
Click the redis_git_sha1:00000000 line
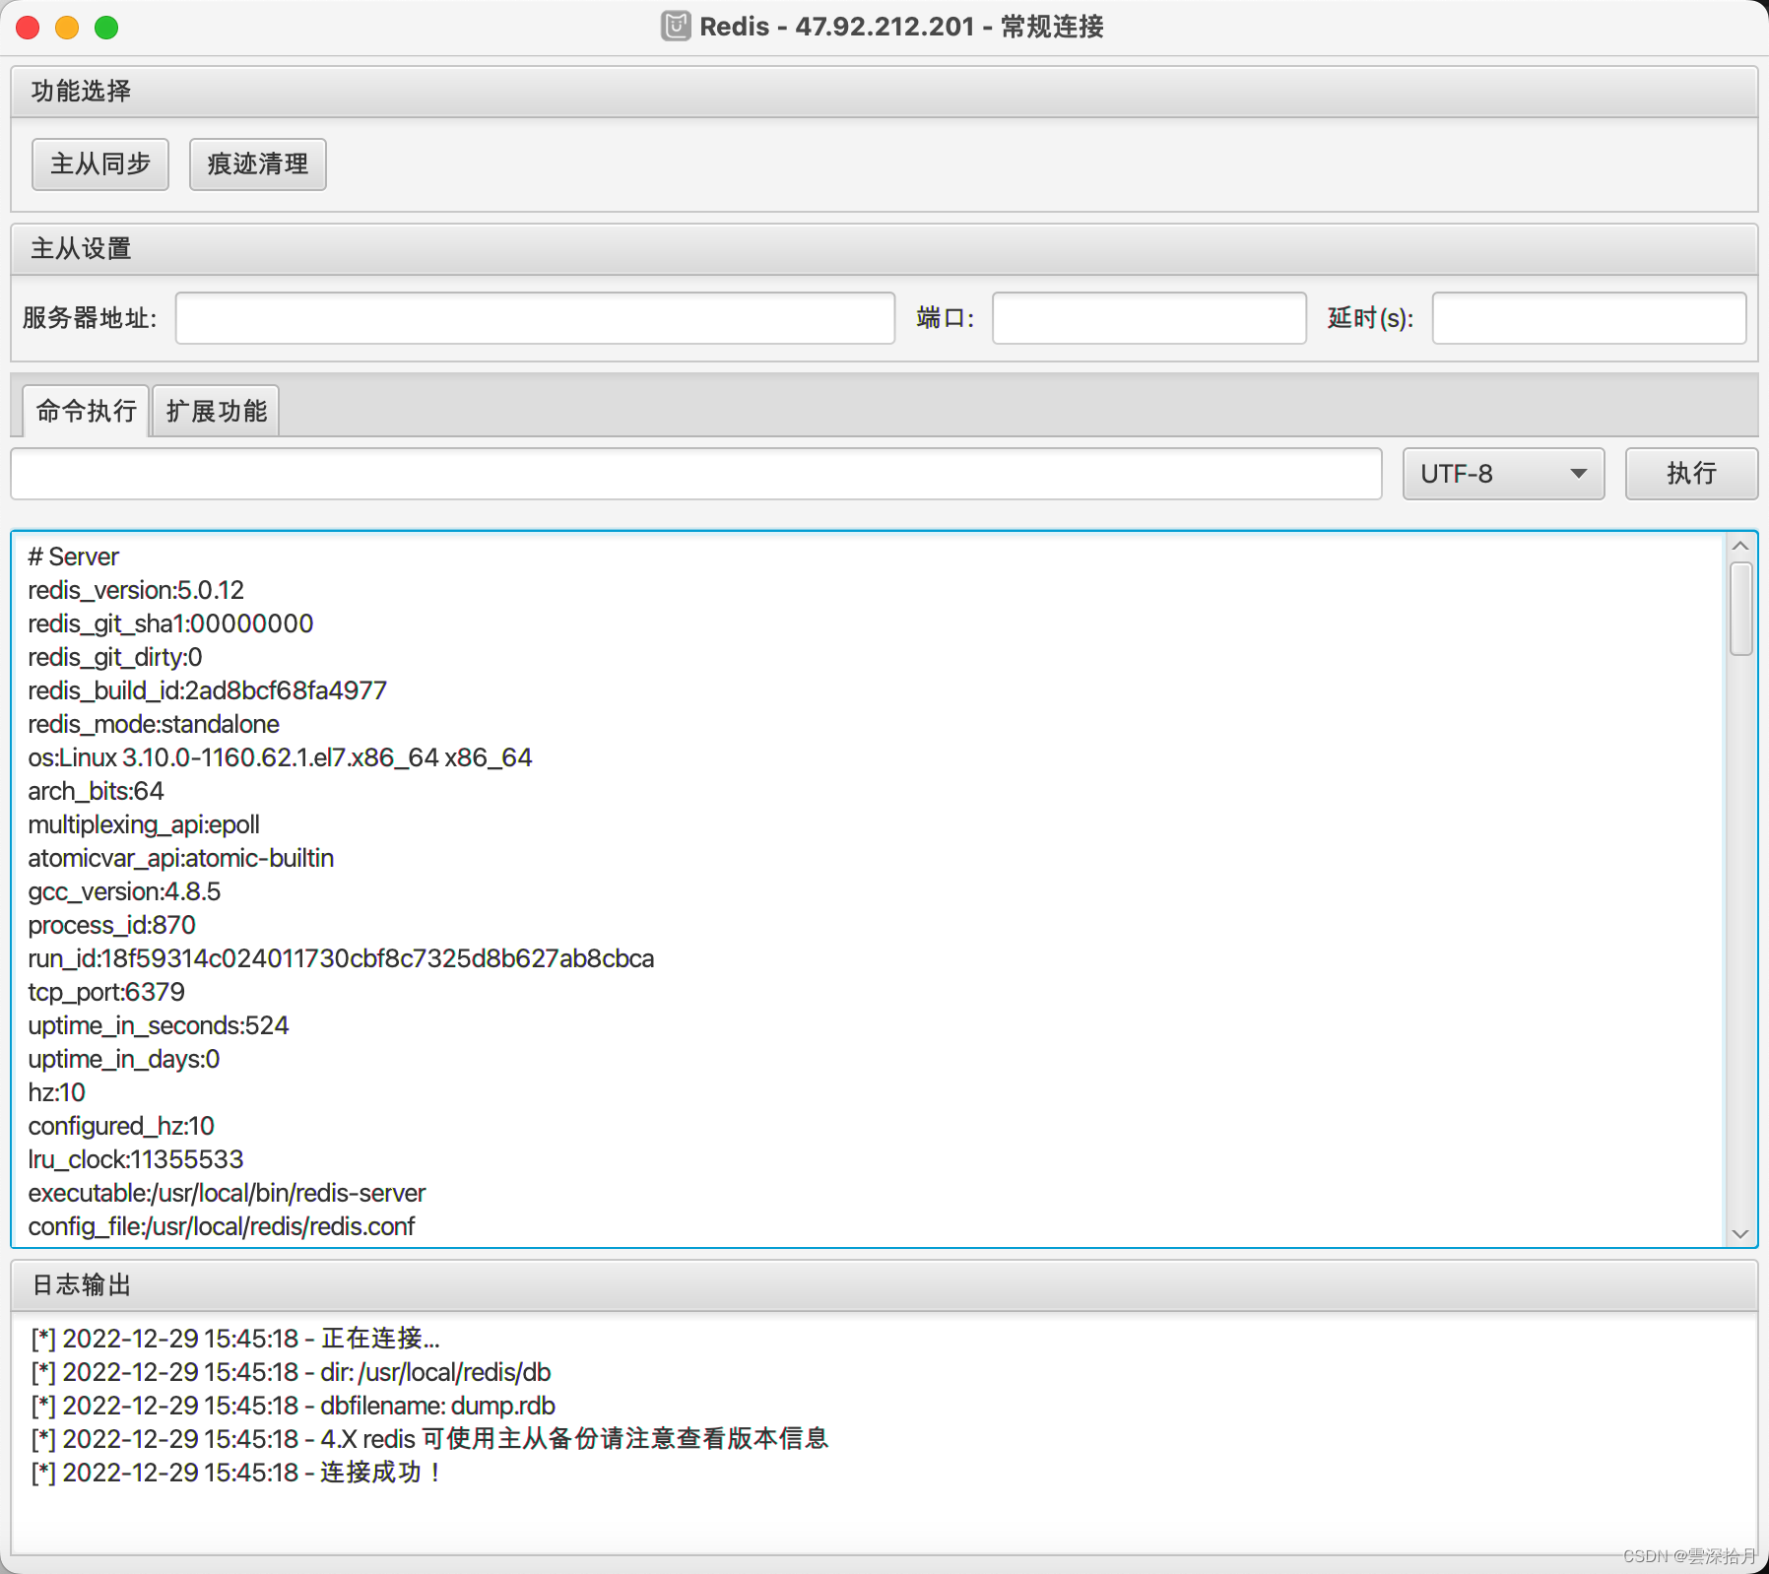[170, 623]
